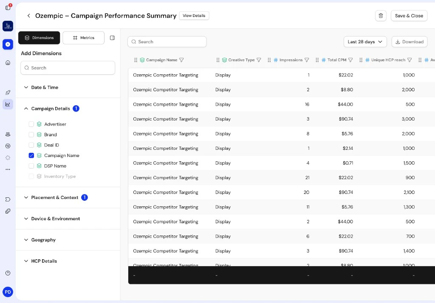Grab drag handle of Campaign Name column
This screenshot has width=435, height=303.
136,60
